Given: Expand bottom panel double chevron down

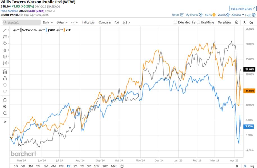Looking at the screenshot, I should click(x=237, y=166).
